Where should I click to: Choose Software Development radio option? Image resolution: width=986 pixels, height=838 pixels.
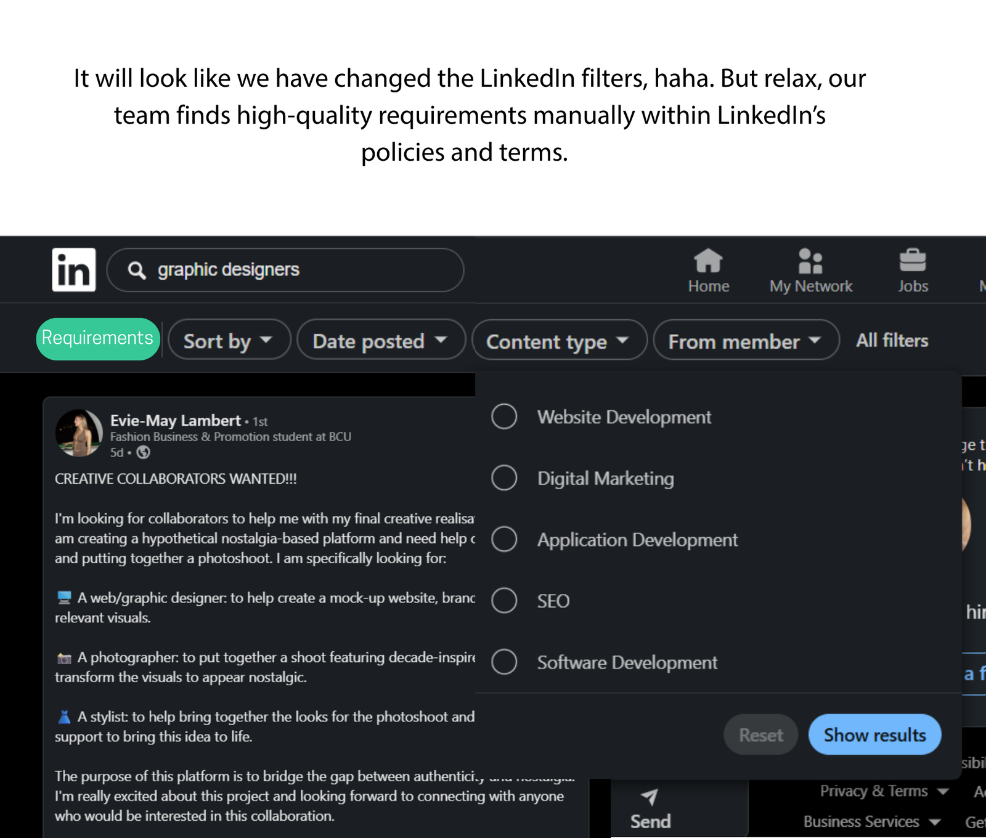(504, 662)
